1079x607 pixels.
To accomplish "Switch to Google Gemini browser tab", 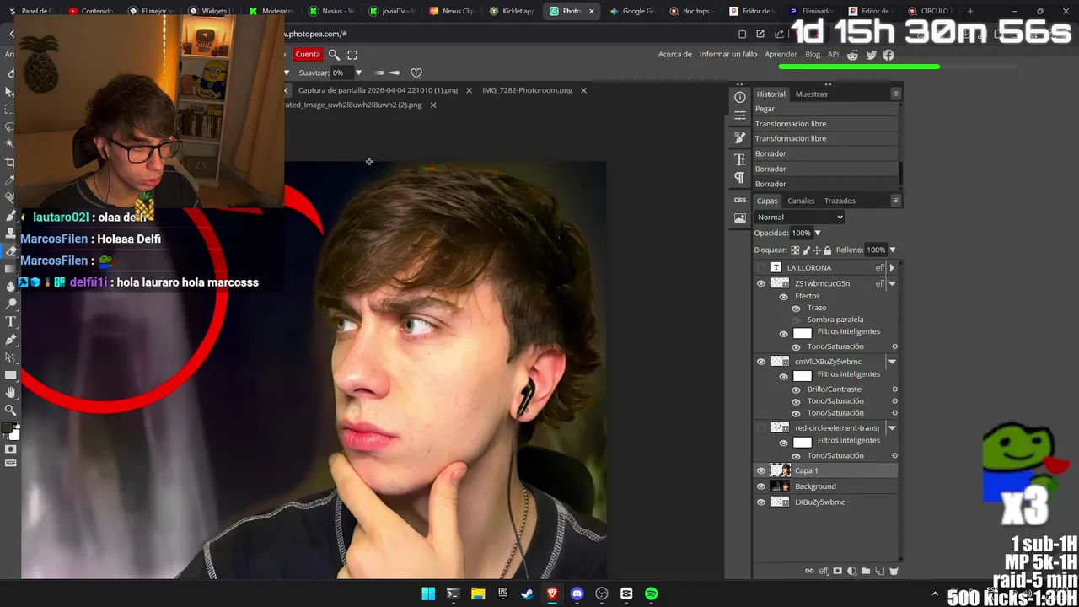I will click(631, 11).
